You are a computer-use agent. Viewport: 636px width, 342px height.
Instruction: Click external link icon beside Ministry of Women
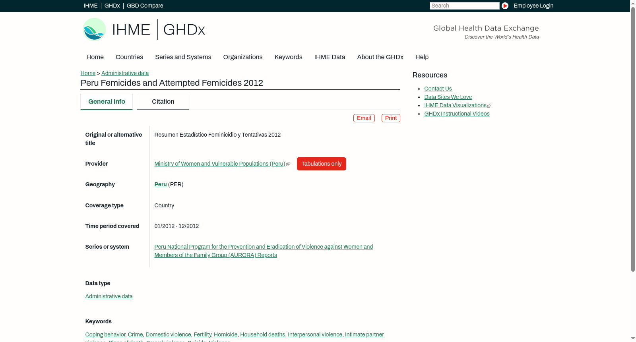coord(288,164)
